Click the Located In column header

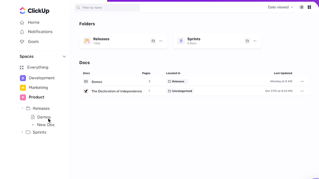tap(173, 73)
